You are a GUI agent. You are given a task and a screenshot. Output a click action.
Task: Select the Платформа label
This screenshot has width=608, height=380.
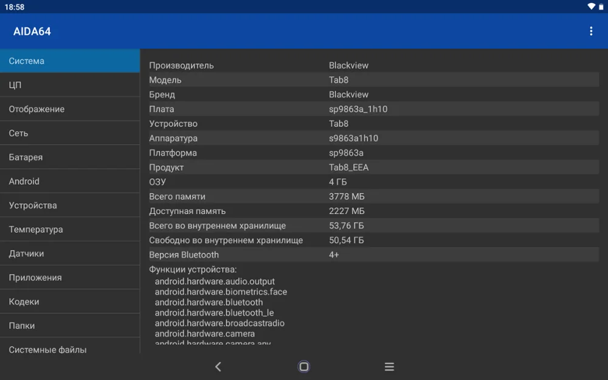coord(173,153)
